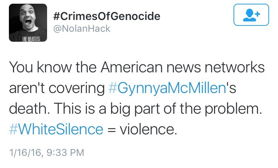Open the profile avatar photo

(29, 23)
